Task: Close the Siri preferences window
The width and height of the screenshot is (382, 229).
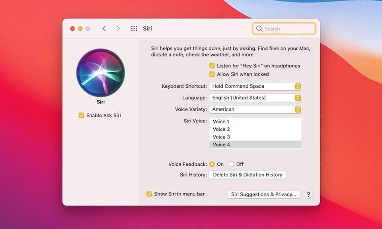Action: click(72, 29)
